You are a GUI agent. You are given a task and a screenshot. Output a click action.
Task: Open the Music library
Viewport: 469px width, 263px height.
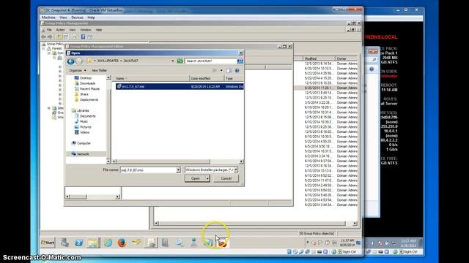(84, 121)
